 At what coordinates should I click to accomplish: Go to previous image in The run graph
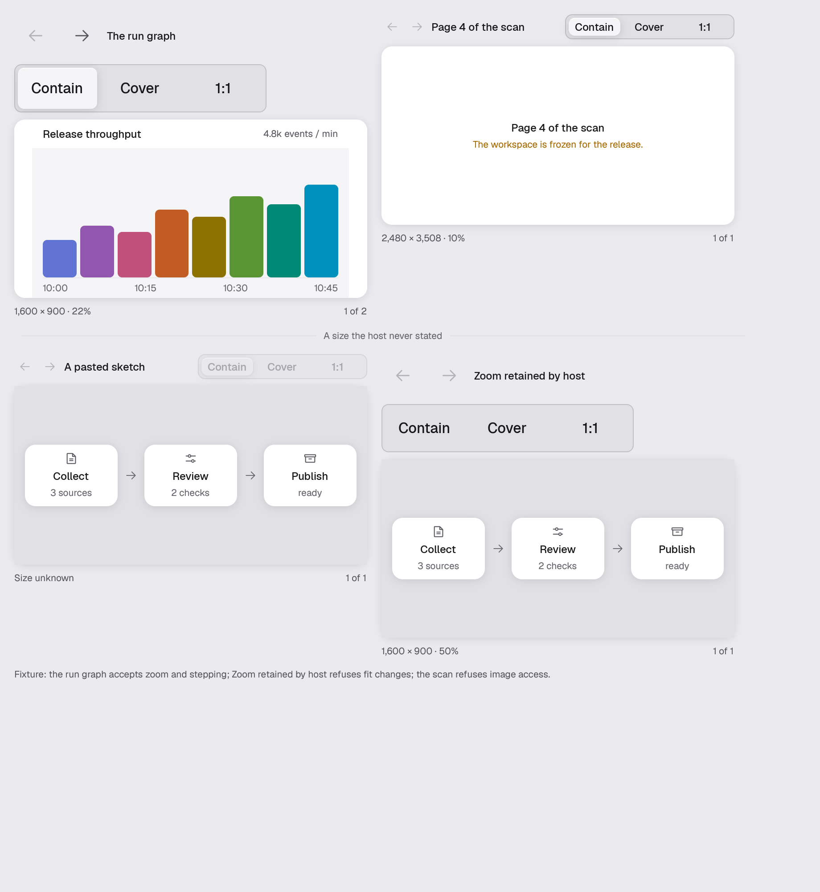pyautogui.click(x=36, y=36)
